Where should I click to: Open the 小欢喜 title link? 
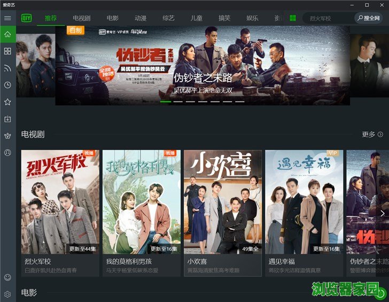pyautogui.click(x=197, y=261)
